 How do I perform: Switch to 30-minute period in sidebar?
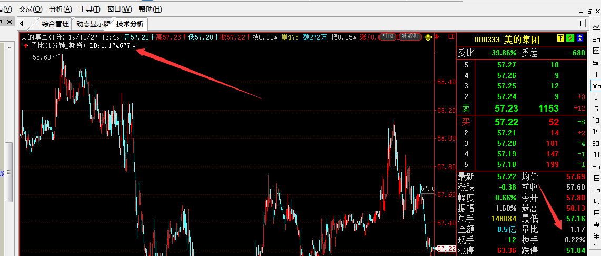click(596, 144)
